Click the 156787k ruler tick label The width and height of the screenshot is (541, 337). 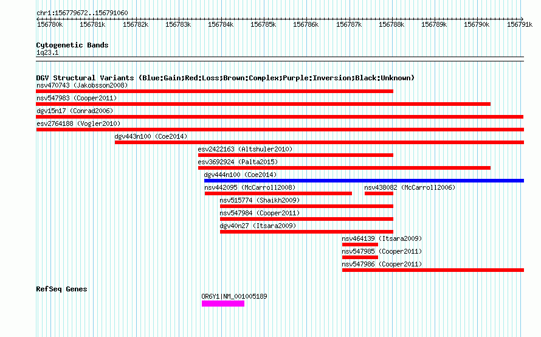(349, 24)
